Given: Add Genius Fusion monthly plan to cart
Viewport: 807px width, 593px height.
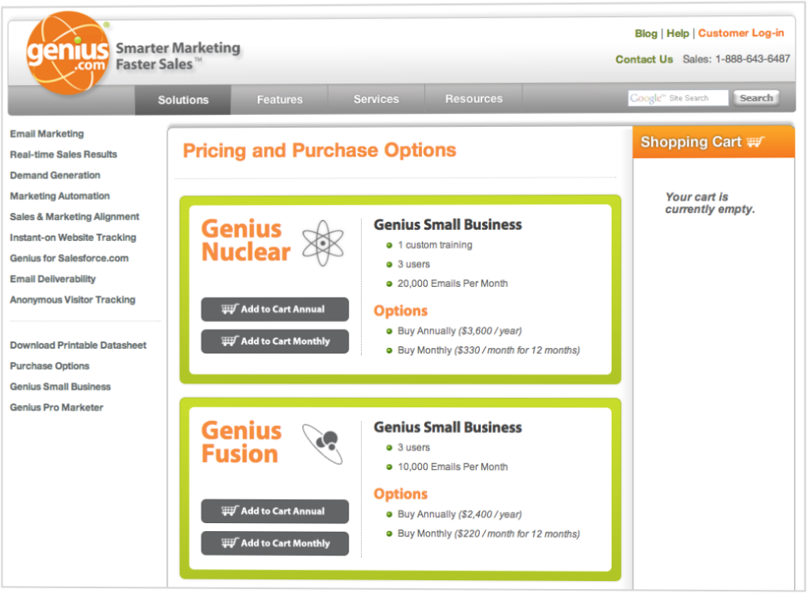Looking at the screenshot, I should [x=275, y=543].
